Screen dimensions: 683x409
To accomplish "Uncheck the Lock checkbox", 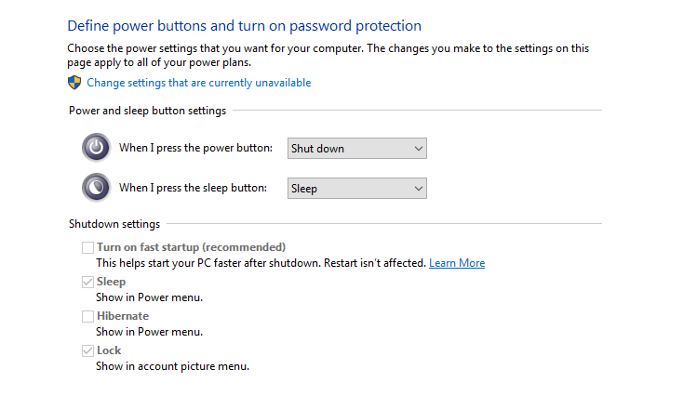I will tap(88, 350).
